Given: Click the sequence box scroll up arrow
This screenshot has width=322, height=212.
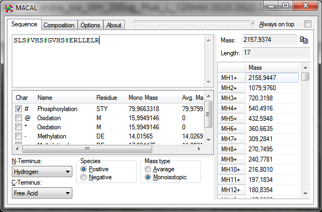Looking at the screenshot, I should (x=208, y=40).
